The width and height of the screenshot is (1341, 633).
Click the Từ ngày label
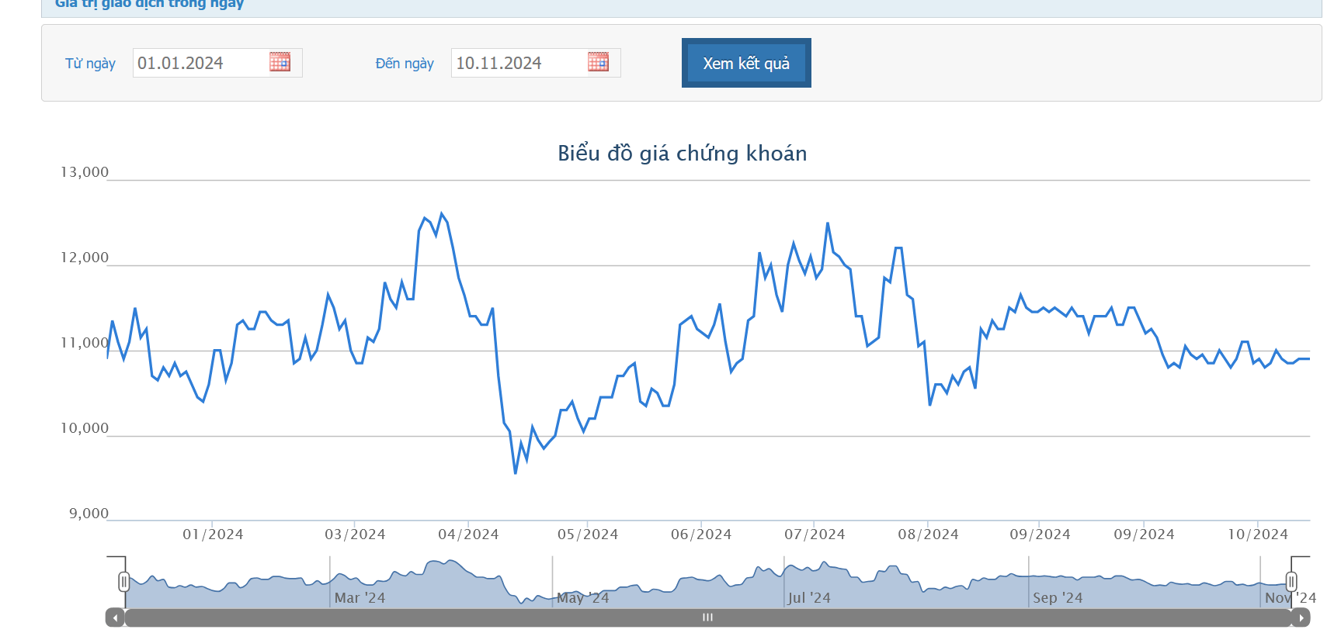click(90, 64)
